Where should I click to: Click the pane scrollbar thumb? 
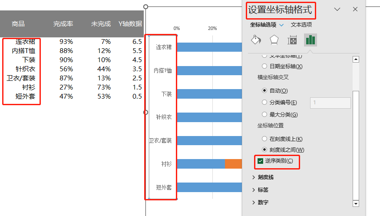pyautogui.click(x=356, y=146)
